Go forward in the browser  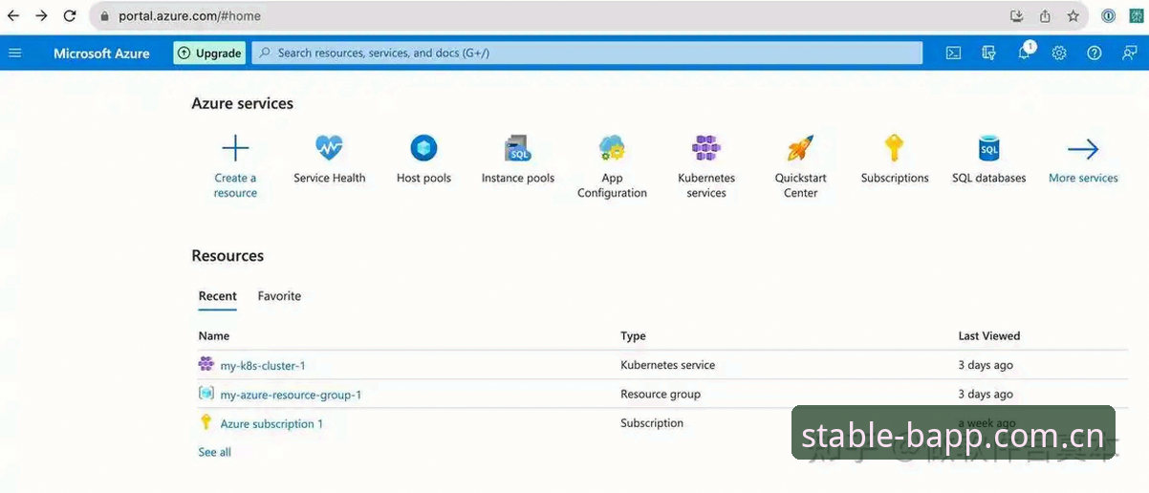(x=41, y=16)
